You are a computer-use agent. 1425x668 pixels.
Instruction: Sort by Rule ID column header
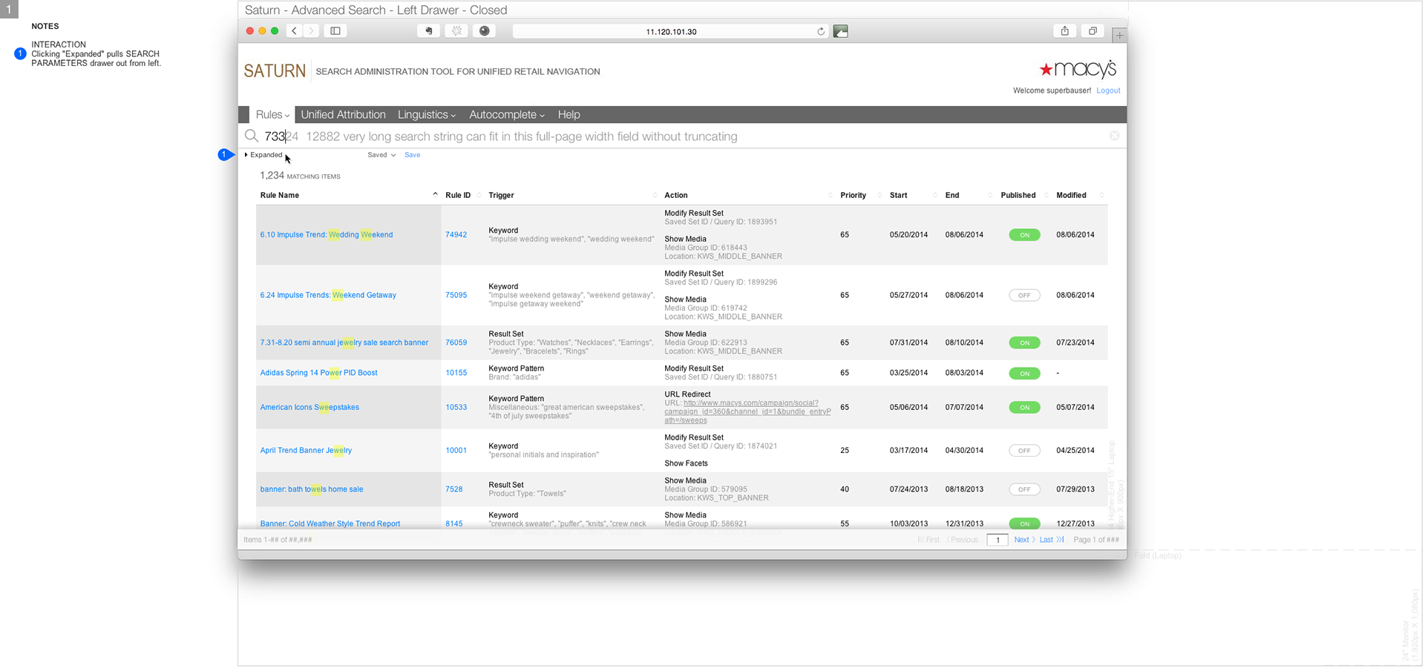pyautogui.click(x=458, y=195)
